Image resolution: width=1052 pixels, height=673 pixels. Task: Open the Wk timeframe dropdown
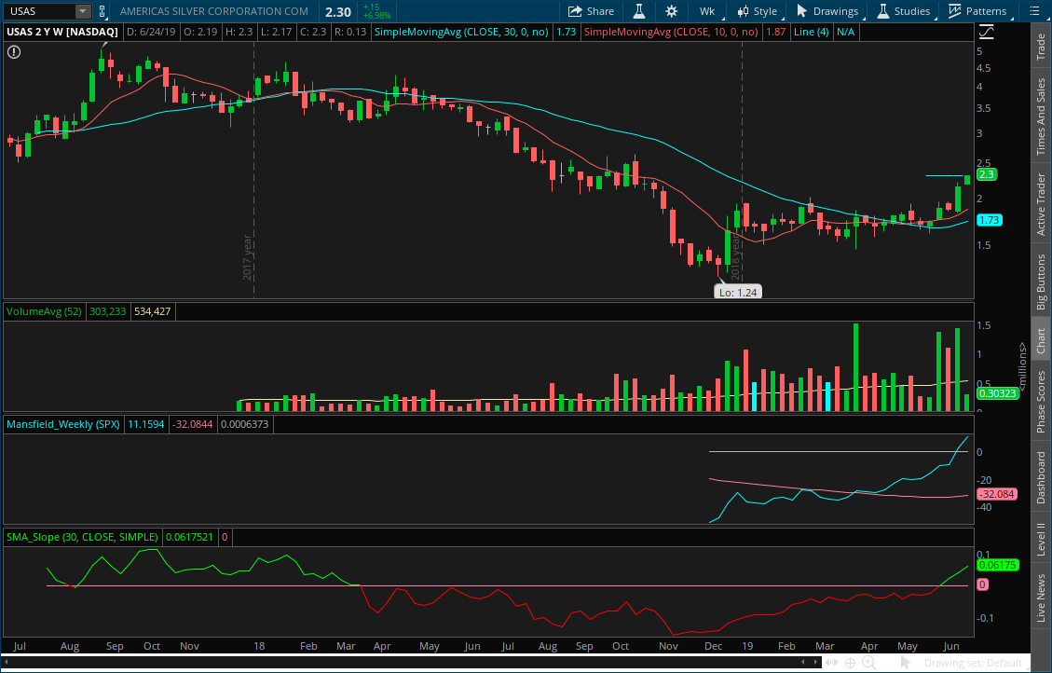707,11
